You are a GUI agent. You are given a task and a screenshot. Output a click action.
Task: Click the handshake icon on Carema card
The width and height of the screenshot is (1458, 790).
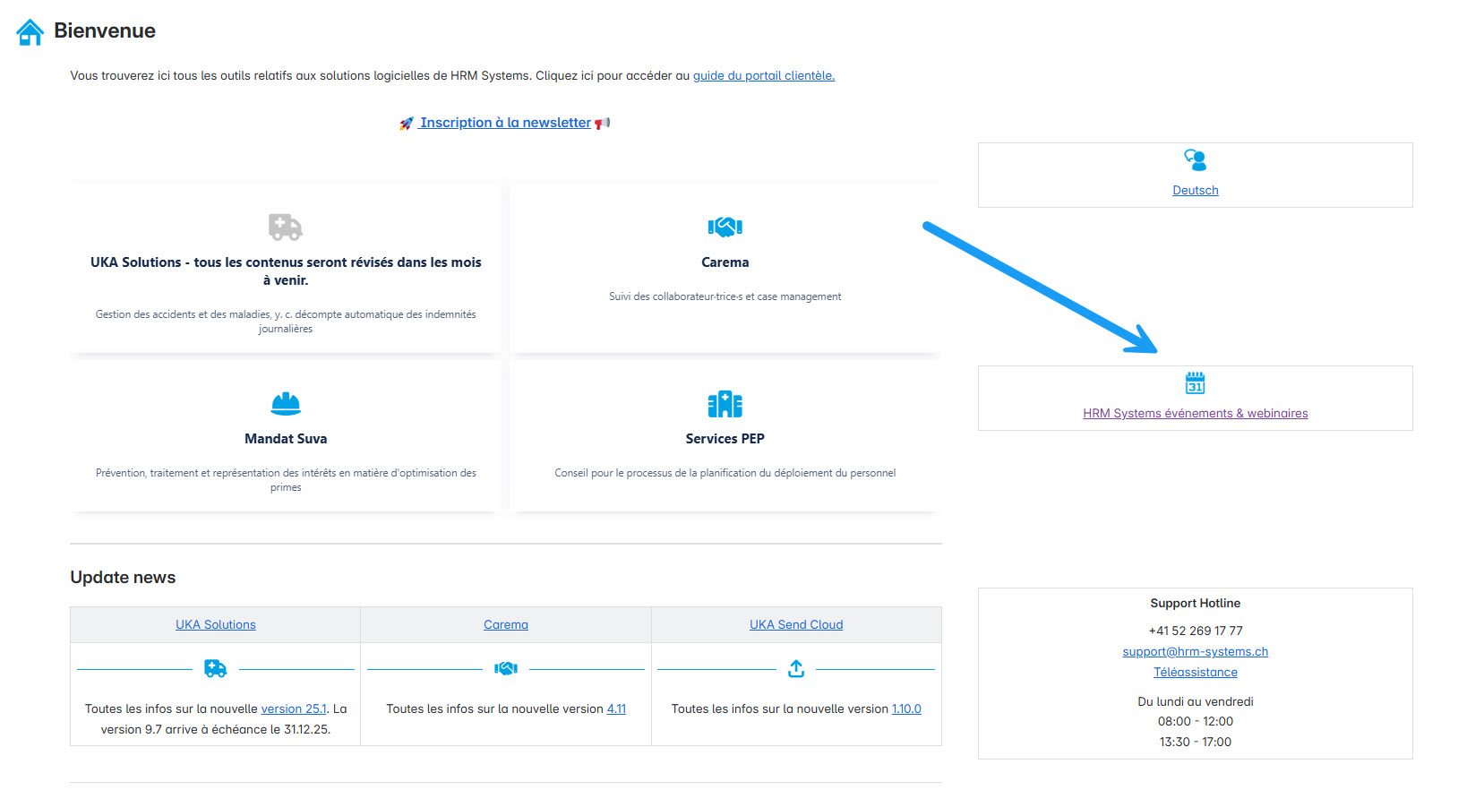725,227
